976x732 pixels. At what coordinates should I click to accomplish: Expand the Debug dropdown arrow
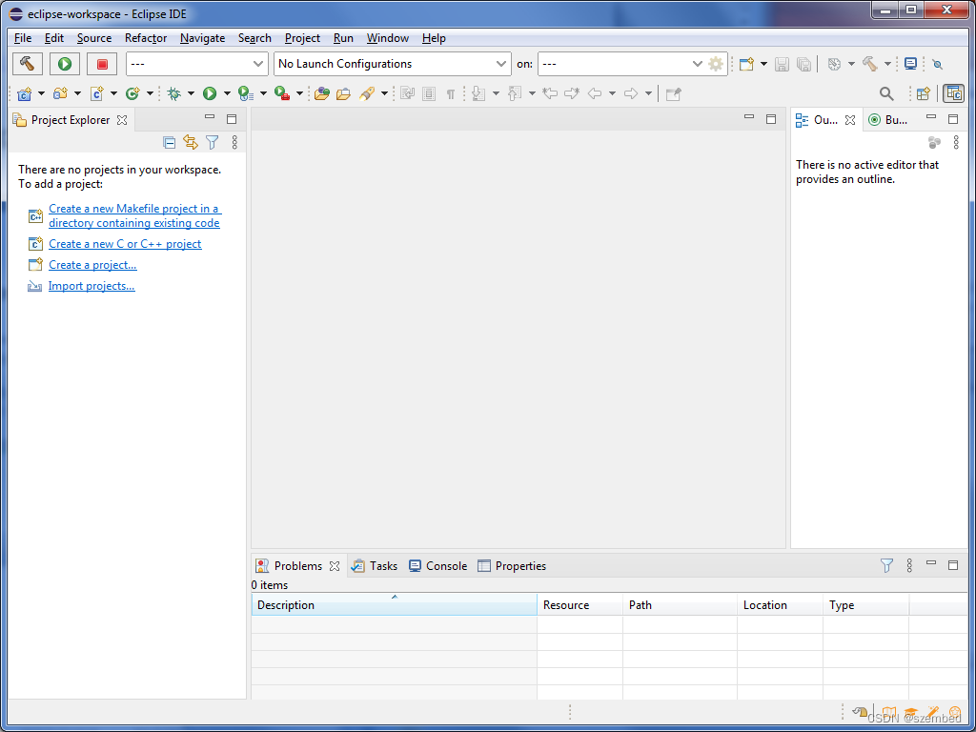(x=191, y=94)
